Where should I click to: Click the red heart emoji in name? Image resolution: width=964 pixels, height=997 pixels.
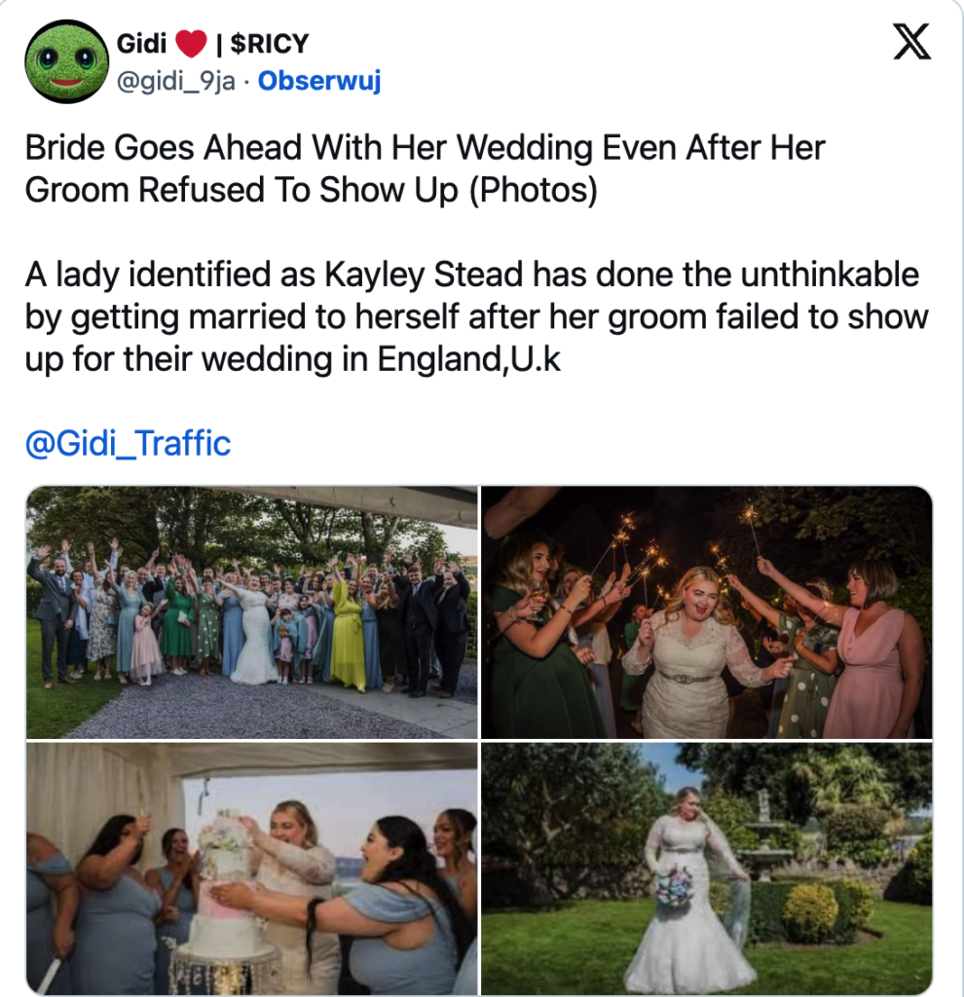point(191,43)
